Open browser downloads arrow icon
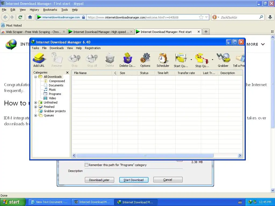 pyautogui.click(x=270, y=17)
